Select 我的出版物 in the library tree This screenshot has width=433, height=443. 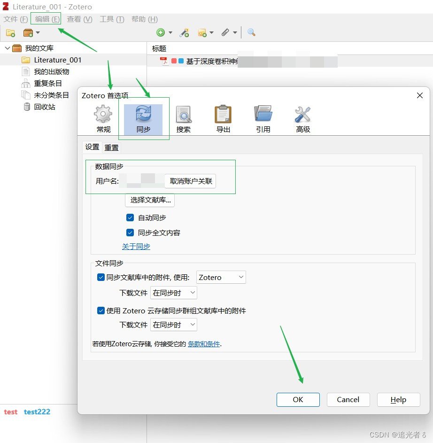(51, 72)
